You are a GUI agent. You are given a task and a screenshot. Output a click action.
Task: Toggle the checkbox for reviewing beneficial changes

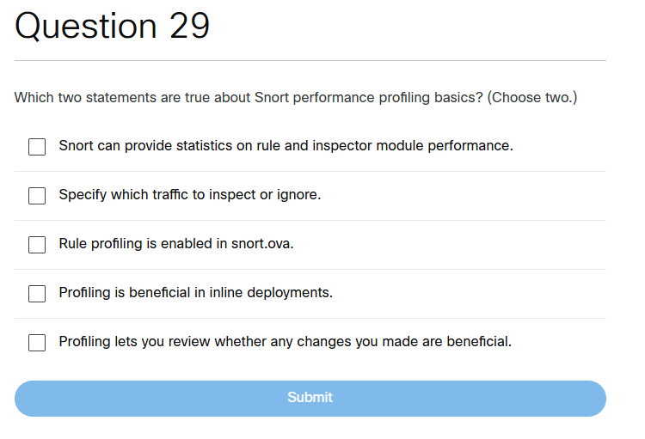pyautogui.click(x=37, y=343)
